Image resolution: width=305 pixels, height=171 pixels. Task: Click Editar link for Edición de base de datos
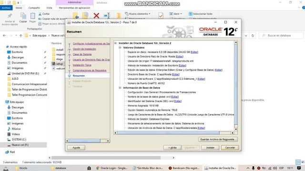click(219, 70)
